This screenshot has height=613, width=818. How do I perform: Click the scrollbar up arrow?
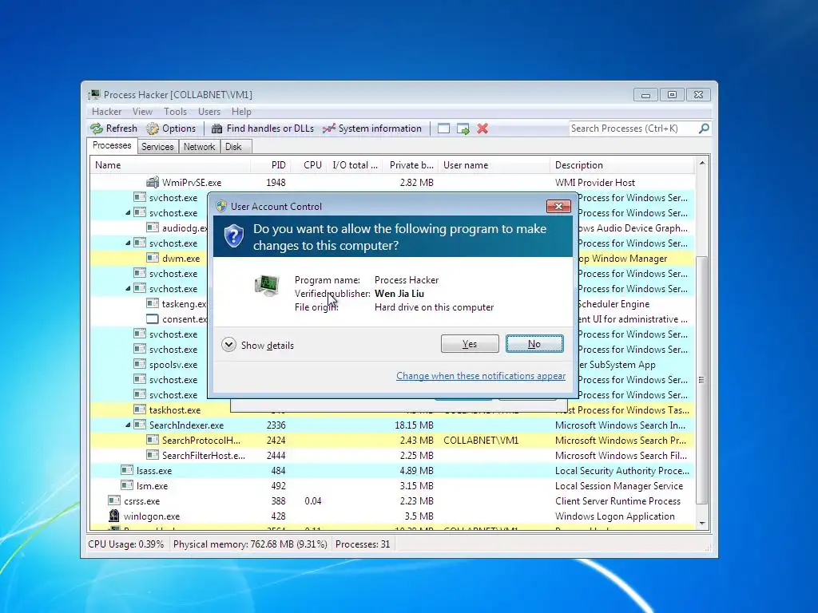coord(702,163)
